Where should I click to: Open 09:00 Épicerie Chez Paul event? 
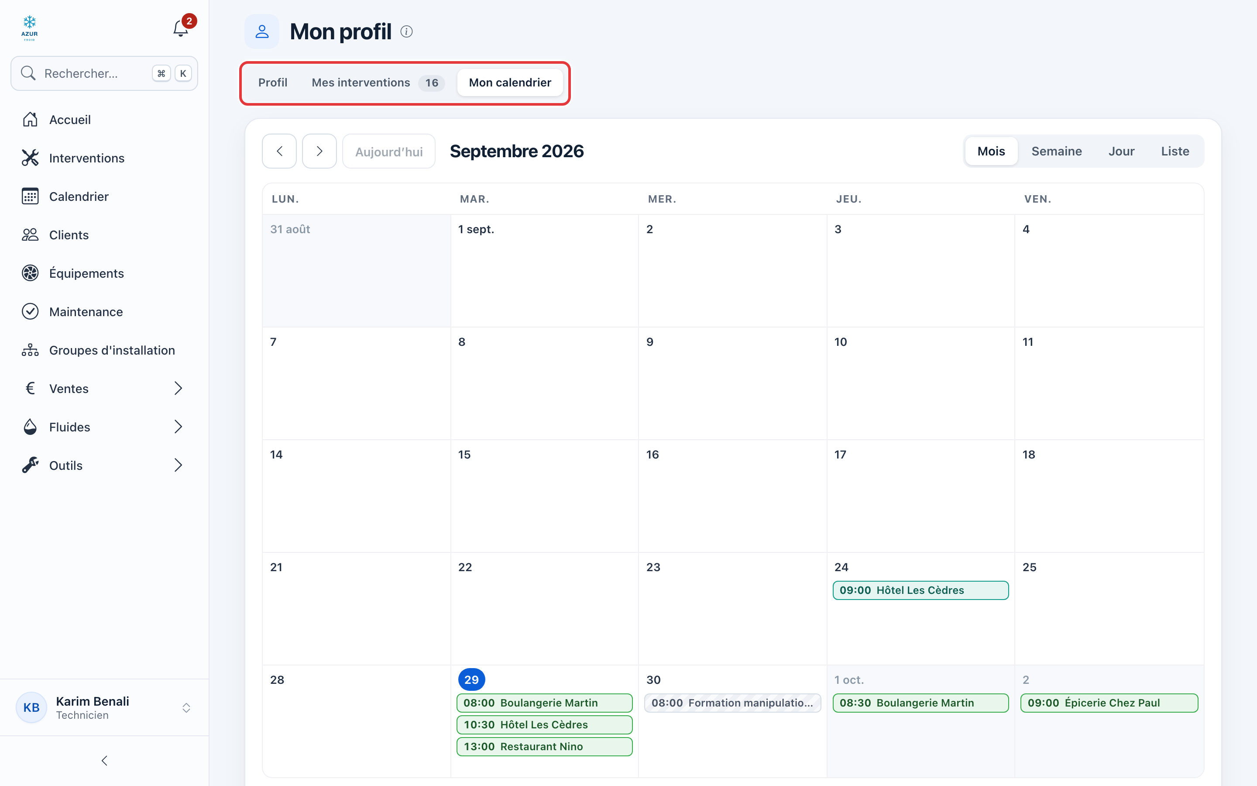click(x=1109, y=703)
